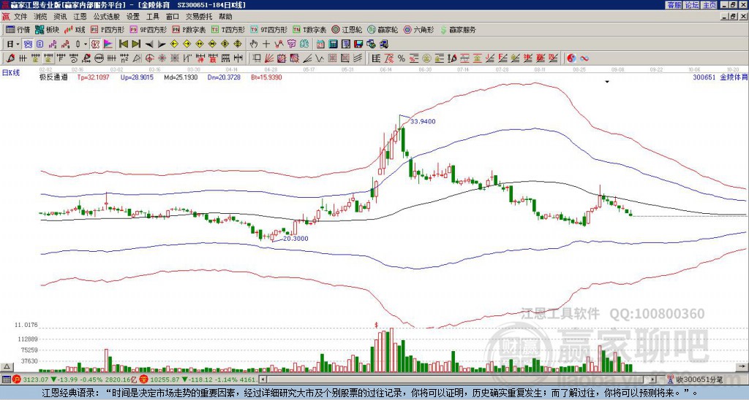
Task: Open the 浏览 menu
Action: click(x=41, y=17)
